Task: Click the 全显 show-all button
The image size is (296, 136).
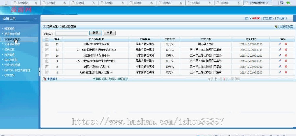Action: (110, 33)
